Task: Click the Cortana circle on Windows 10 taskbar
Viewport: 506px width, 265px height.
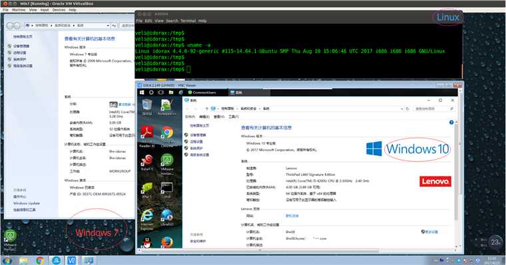Action: [x=151, y=93]
